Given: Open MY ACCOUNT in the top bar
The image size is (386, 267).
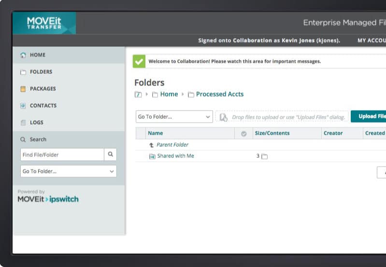Looking at the screenshot, I should (x=372, y=41).
